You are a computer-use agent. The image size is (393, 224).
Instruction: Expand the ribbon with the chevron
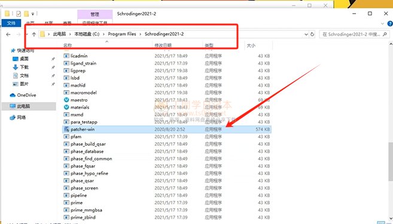tap(382, 23)
